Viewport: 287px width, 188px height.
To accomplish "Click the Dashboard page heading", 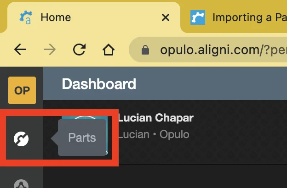I will [x=99, y=84].
